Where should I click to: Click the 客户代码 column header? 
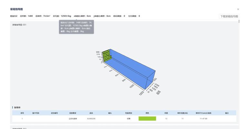coord(36,113)
